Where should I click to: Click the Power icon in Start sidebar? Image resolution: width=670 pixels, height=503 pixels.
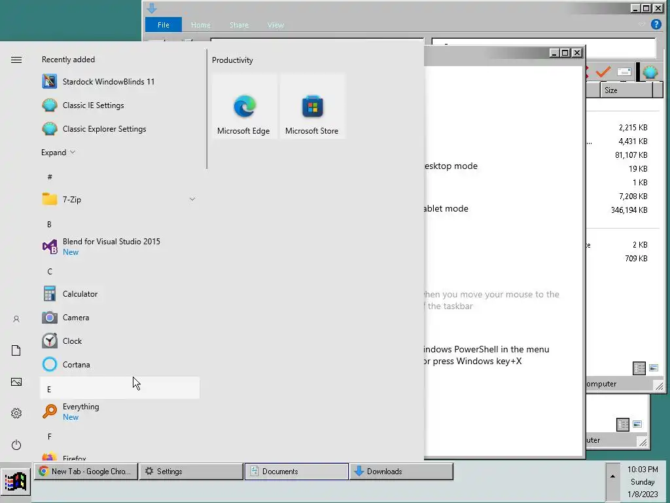(16, 445)
